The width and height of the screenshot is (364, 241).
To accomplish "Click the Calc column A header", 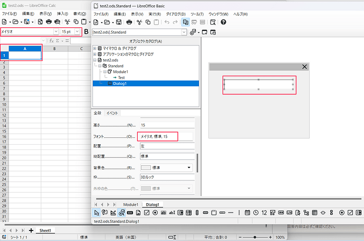I will pos(25,48).
